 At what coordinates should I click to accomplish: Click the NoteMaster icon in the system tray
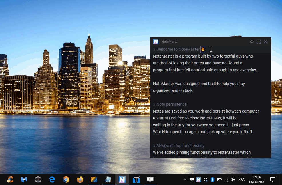pyautogui.click(x=198, y=180)
